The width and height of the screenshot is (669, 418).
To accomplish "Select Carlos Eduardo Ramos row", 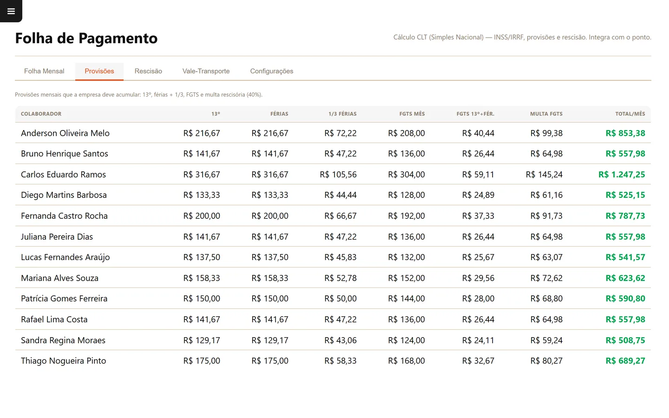I will 333,174.
